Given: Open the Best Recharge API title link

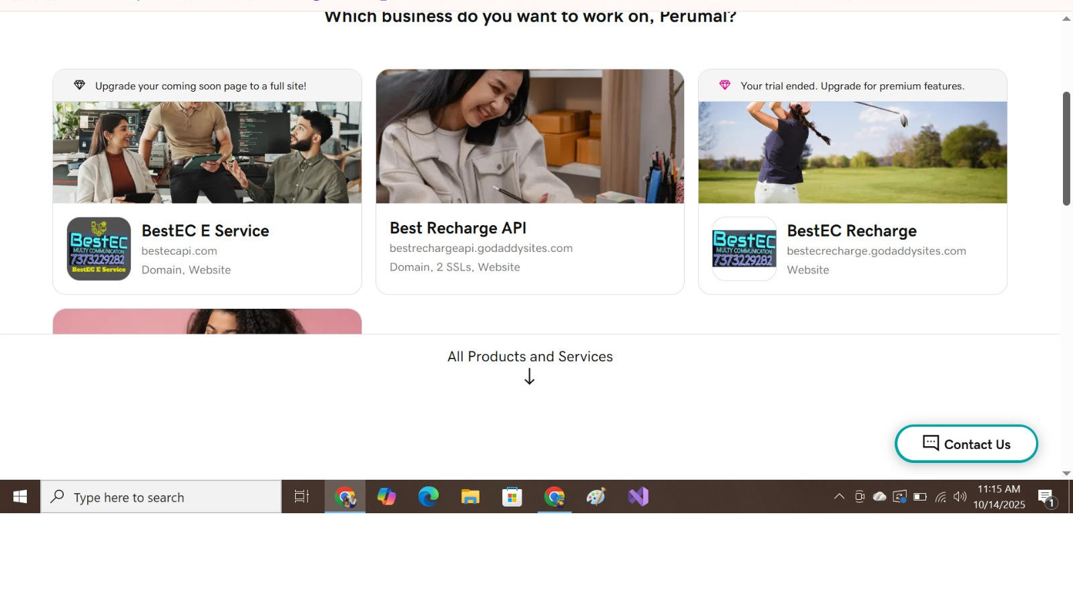Looking at the screenshot, I should (458, 228).
